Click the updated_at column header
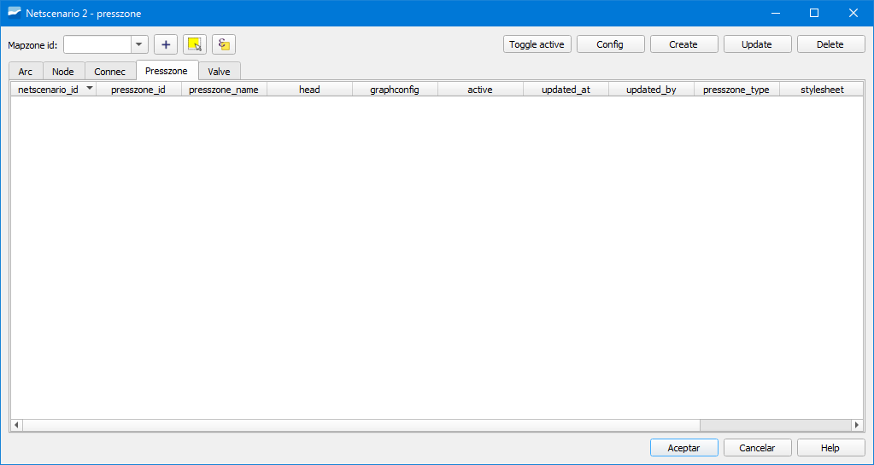874x465 pixels. (566, 89)
